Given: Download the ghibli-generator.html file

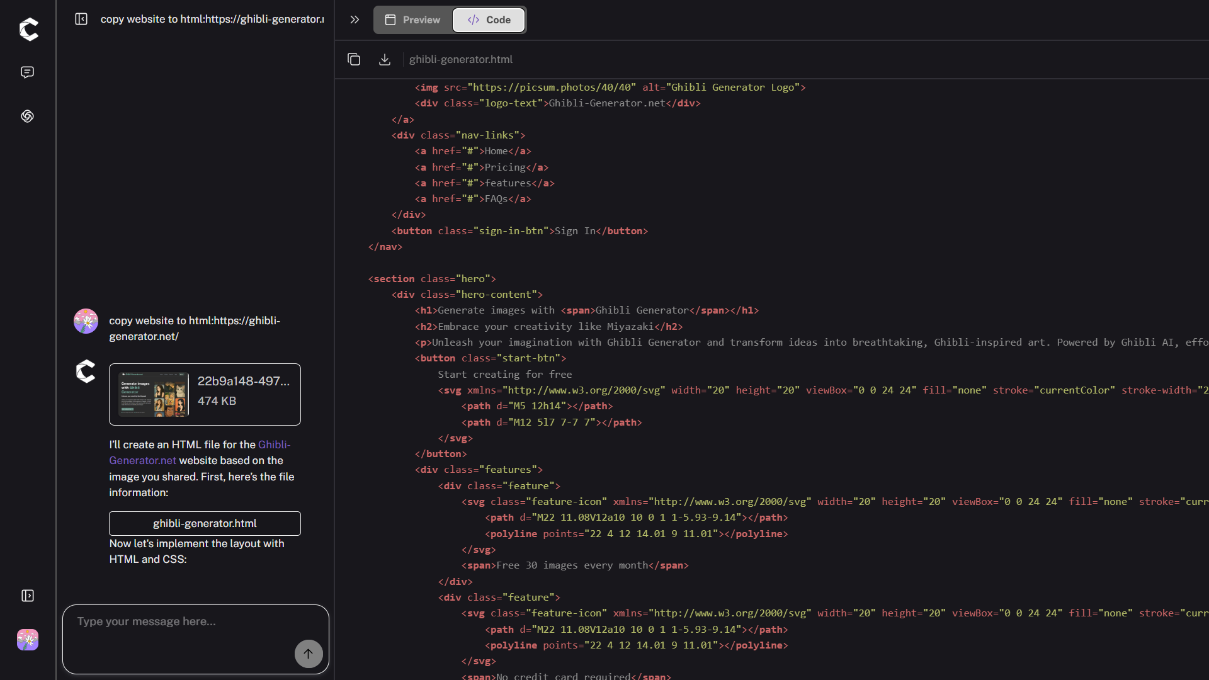Looking at the screenshot, I should (x=385, y=59).
